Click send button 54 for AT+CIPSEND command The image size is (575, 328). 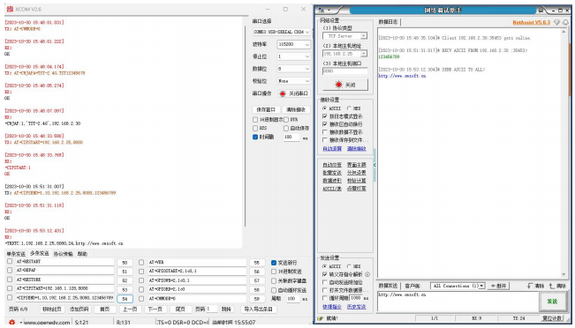[125, 299]
